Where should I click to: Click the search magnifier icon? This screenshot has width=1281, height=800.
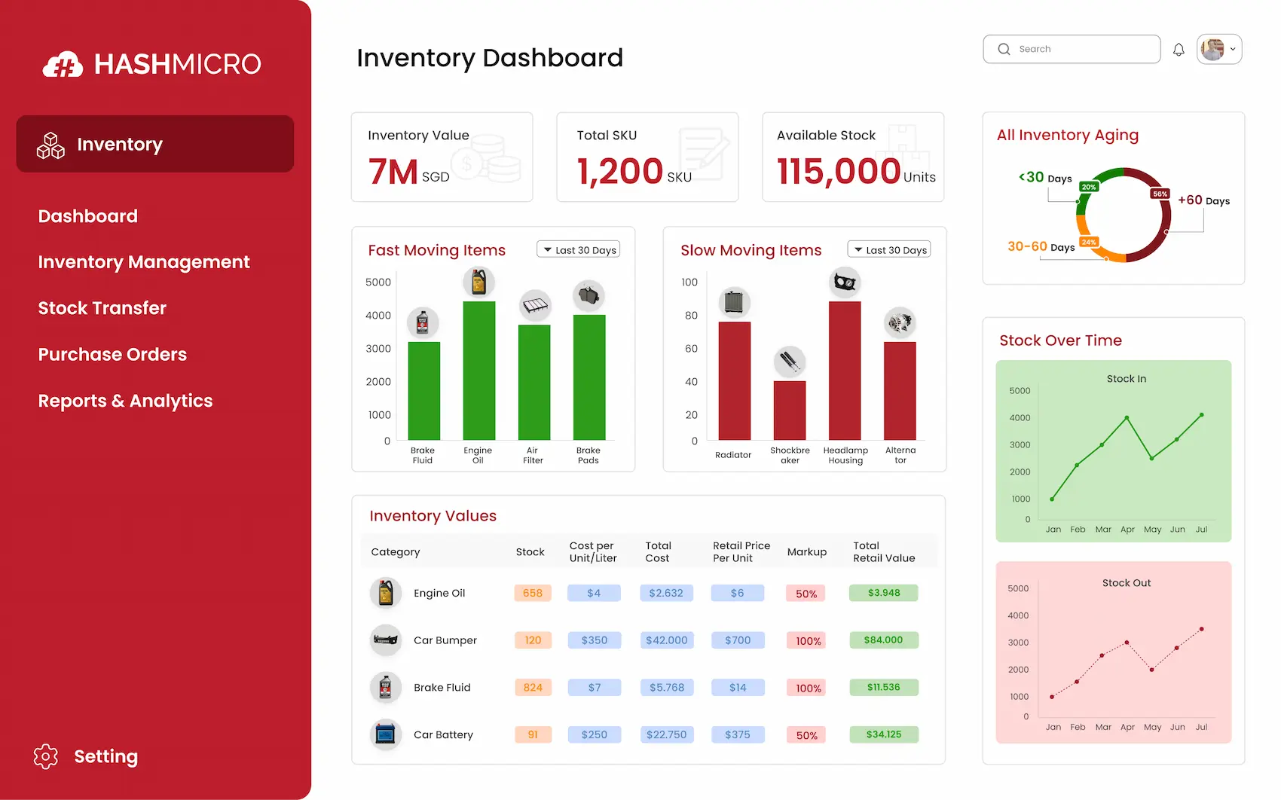1004,48
